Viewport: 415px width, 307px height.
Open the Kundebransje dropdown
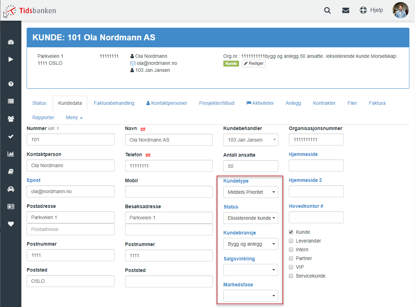coord(251,244)
